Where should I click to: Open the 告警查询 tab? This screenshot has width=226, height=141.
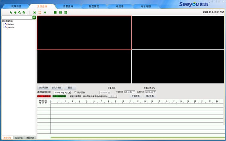pos(68,6)
